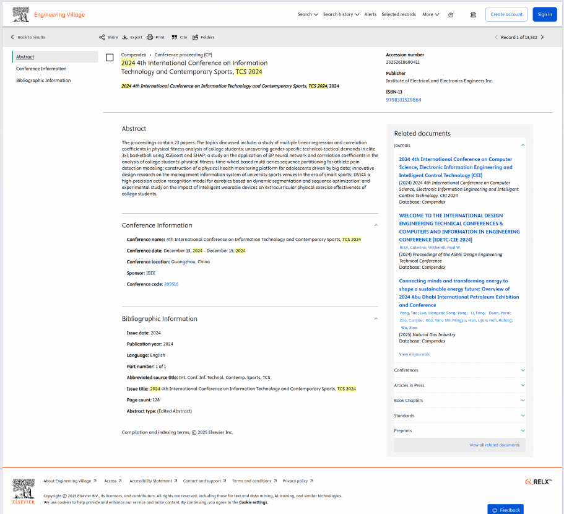Click author Witherell, Paul W. link

tap(445, 248)
